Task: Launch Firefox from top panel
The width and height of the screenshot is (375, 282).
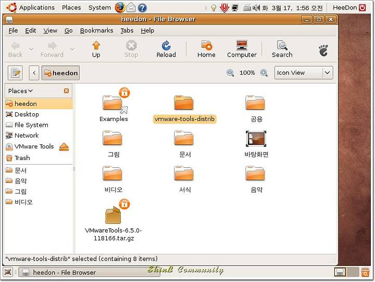Action: click(x=120, y=8)
